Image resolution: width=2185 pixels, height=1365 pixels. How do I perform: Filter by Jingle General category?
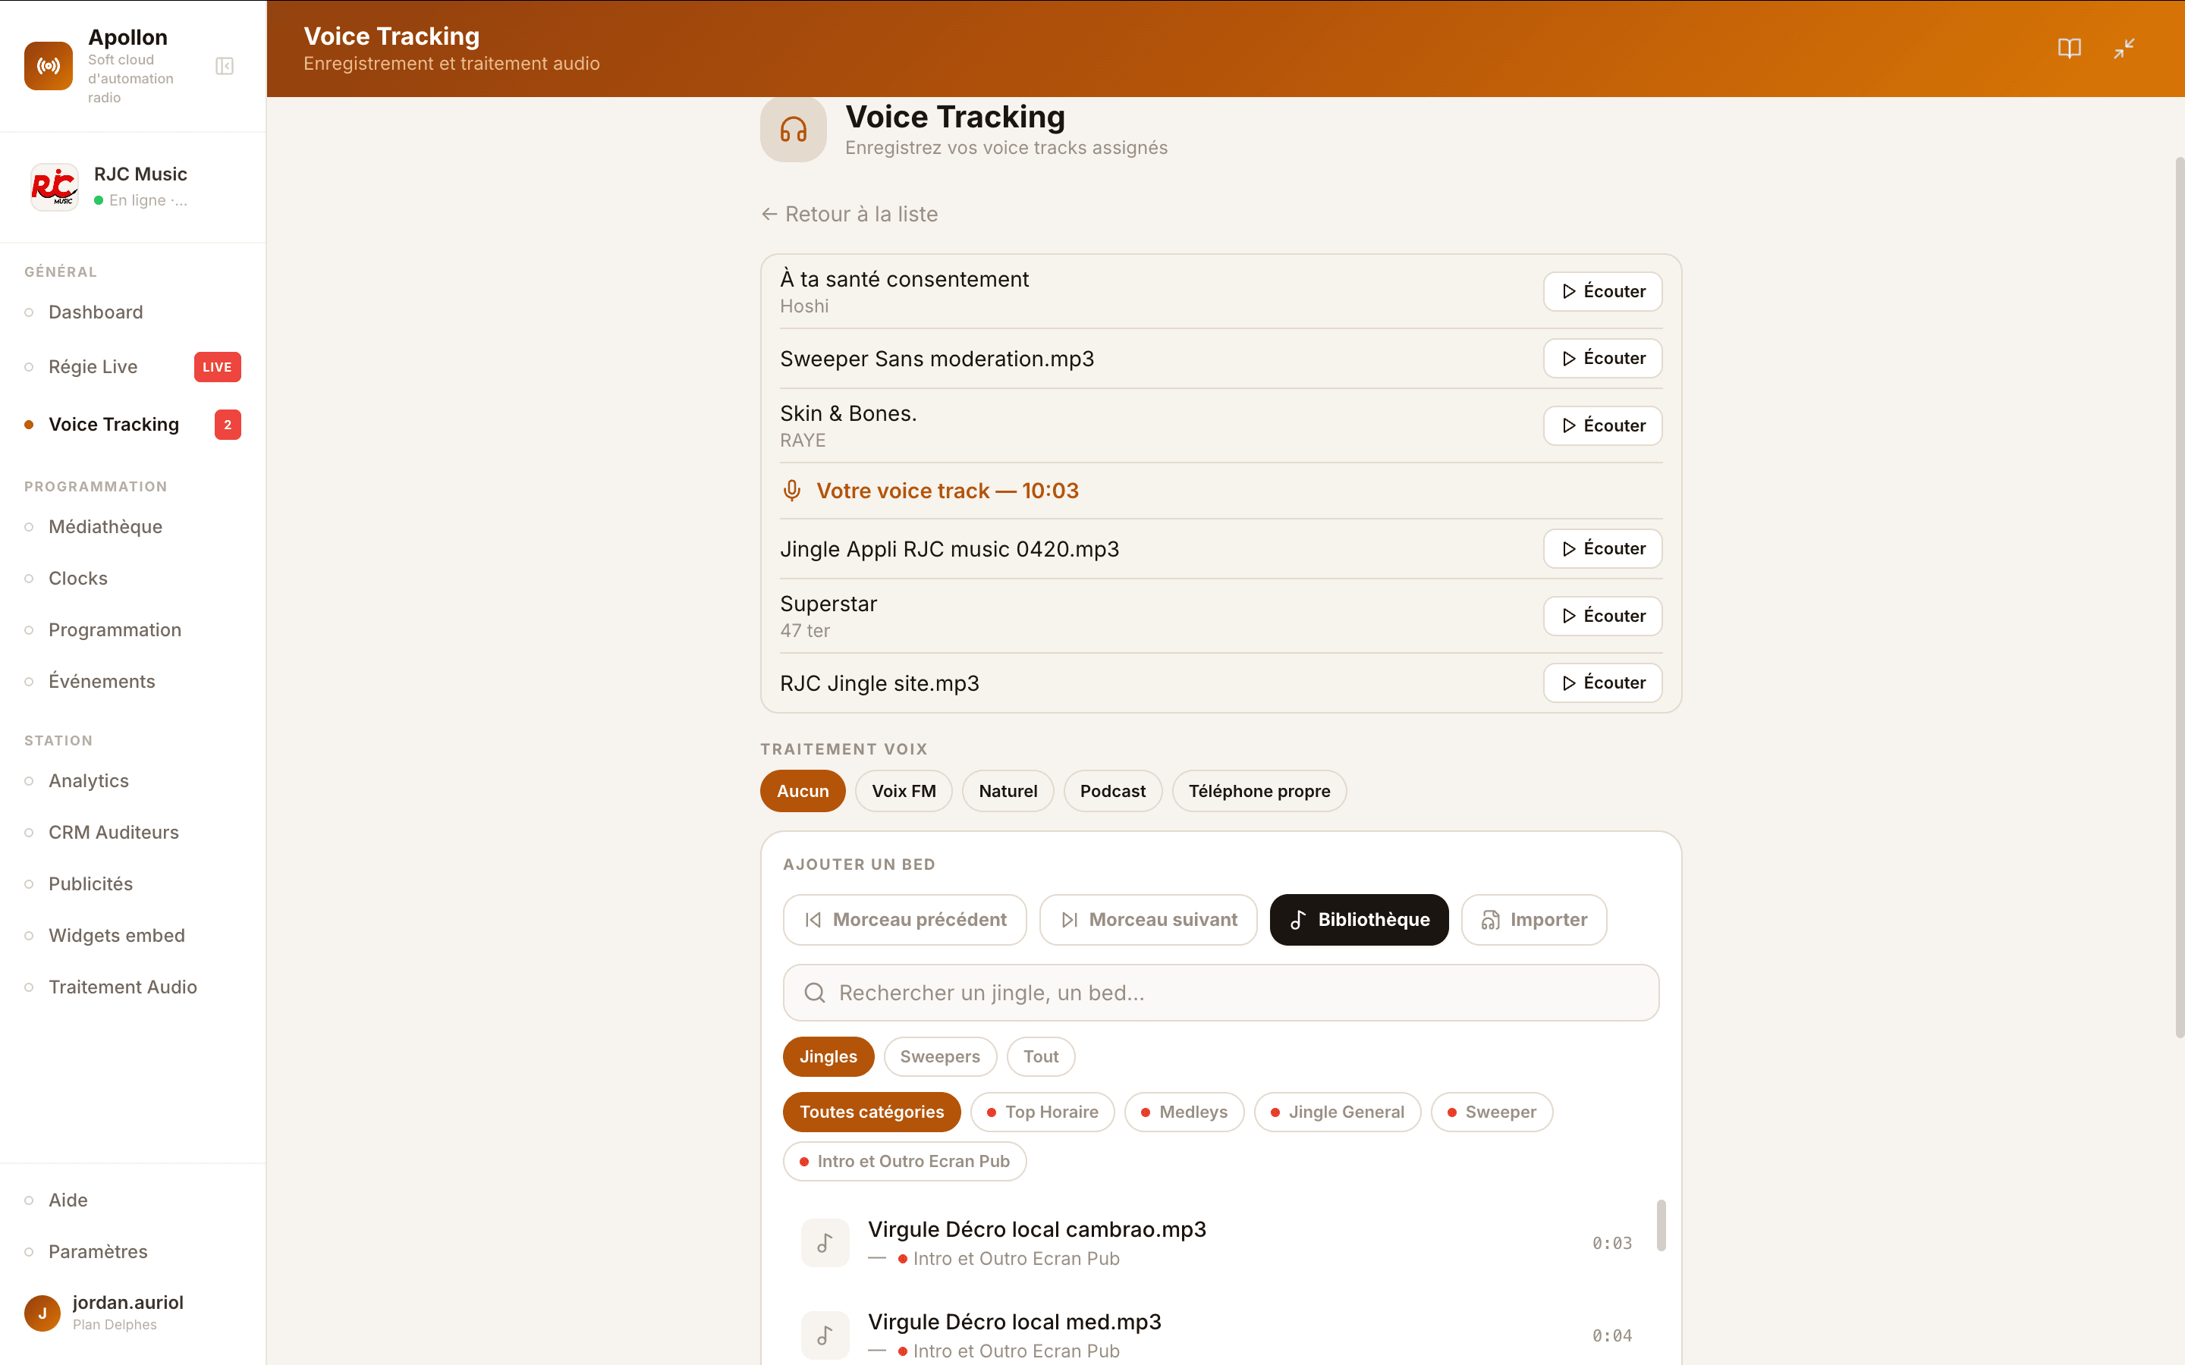tap(1338, 1112)
